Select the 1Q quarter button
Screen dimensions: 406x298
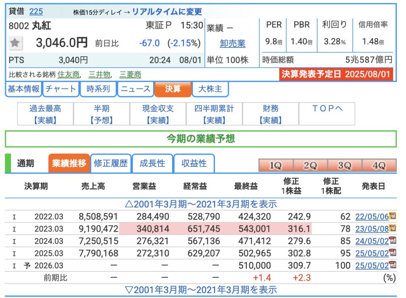pyautogui.click(x=276, y=165)
